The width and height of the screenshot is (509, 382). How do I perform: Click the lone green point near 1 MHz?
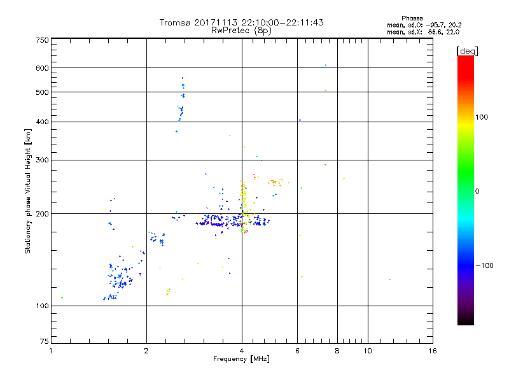tap(62, 297)
